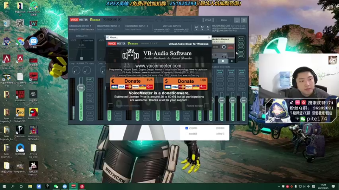Viewport: 339px width, 190px height.
Task: Click the USD Donate button
Action: pos(185,84)
